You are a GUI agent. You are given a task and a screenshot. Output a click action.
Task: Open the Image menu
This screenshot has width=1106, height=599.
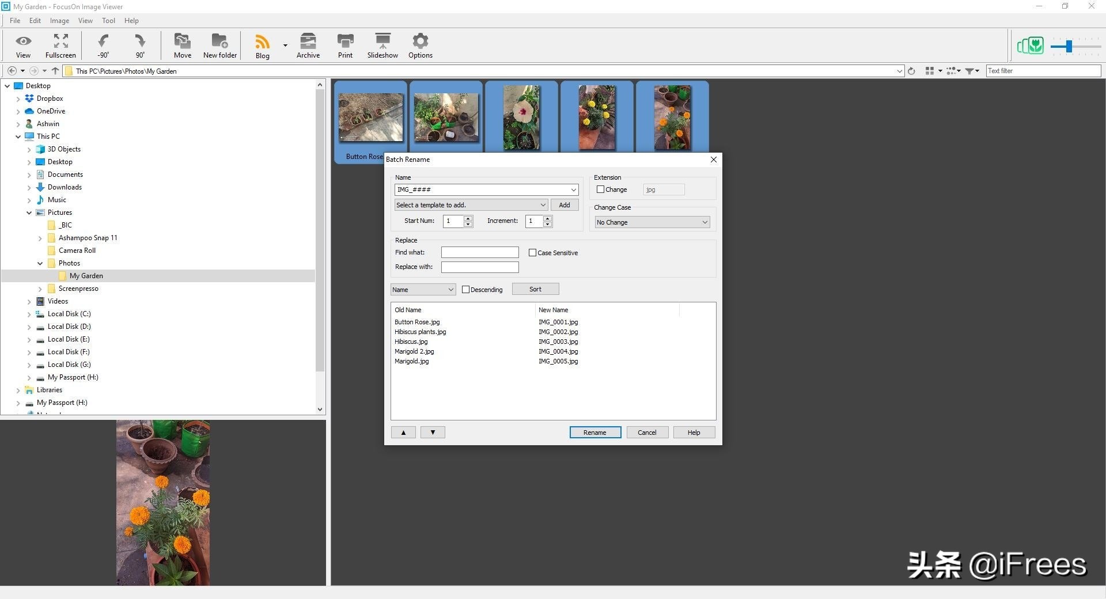(x=59, y=21)
